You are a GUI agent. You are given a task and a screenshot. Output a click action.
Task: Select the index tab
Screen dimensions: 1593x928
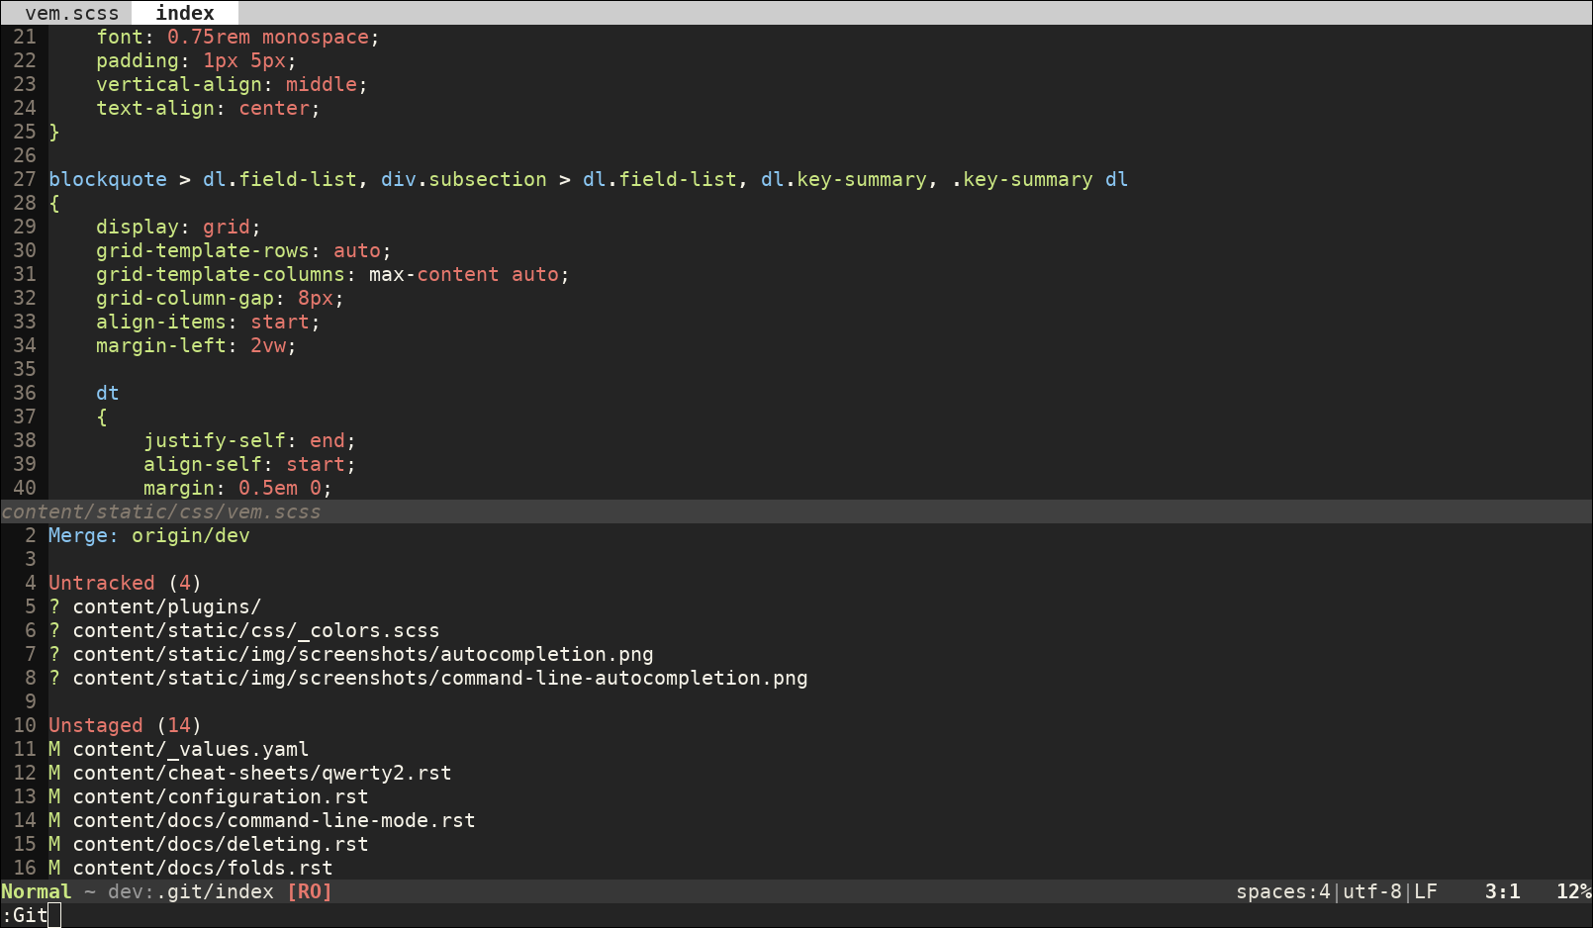click(185, 13)
